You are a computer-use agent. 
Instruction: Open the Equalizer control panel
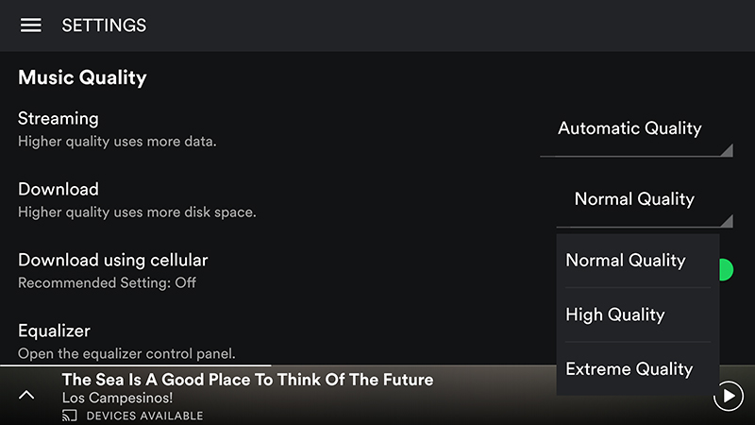[126, 341]
